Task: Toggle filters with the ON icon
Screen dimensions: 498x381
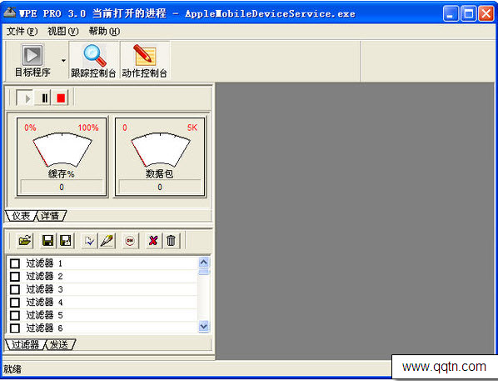Action: (130, 240)
